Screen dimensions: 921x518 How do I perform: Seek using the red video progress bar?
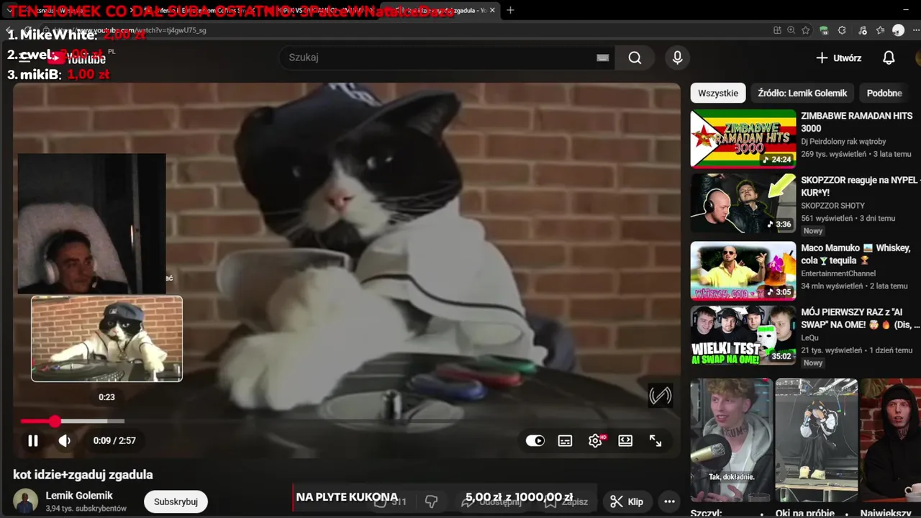72,421
